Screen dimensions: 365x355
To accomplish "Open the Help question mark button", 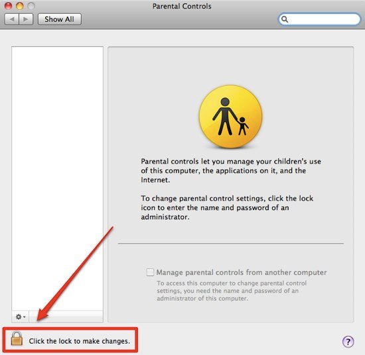I will click(348, 342).
